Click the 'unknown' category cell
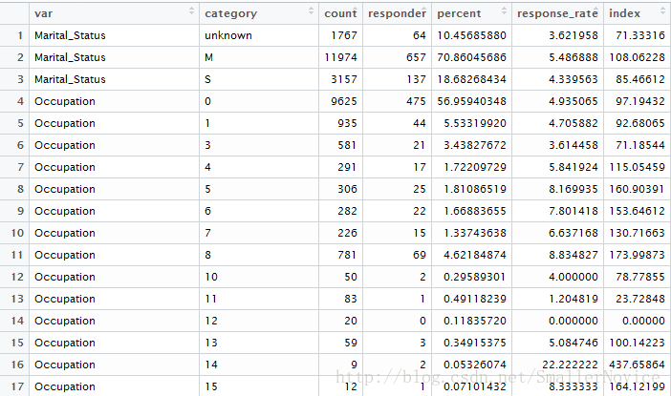The width and height of the screenshot is (671, 396). point(228,35)
